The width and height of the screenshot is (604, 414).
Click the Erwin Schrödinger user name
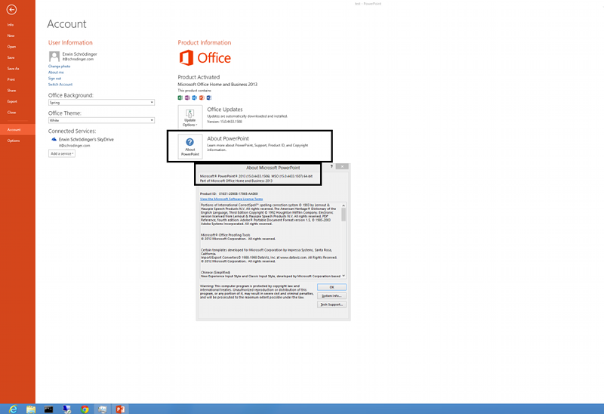[80, 54]
